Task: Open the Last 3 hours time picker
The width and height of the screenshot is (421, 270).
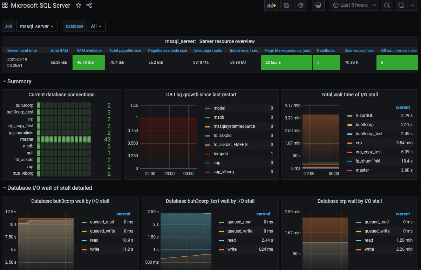Action: [x=354, y=5]
